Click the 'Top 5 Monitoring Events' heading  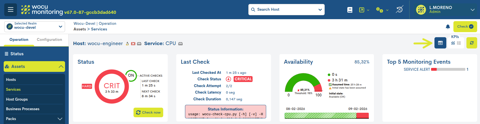tap(419, 62)
